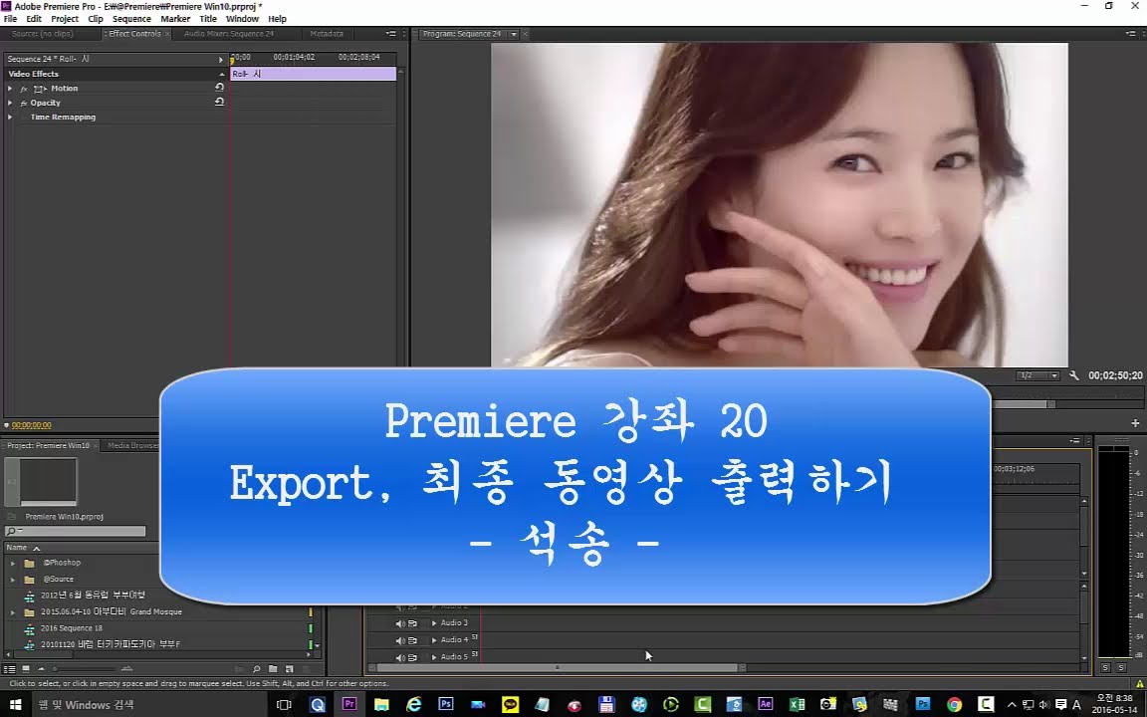Image resolution: width=1147 pixels, height=717 pixels.
Task: Click the Find magnifier in project panel
Action: click(x=256, y=669)
